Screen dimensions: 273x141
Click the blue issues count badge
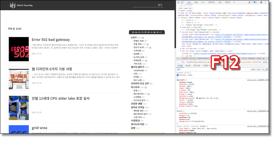(255, 2)
